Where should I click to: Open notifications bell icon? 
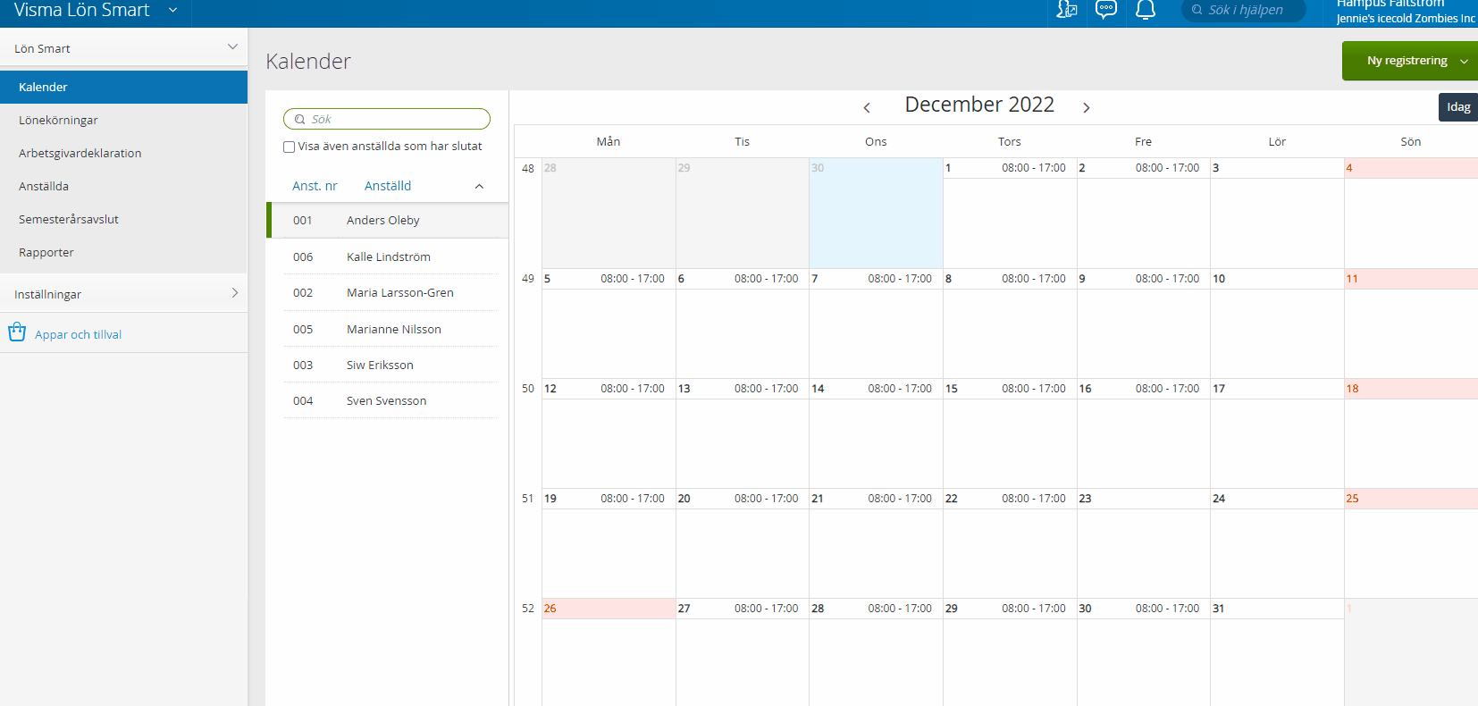[x=1145, y=10]
